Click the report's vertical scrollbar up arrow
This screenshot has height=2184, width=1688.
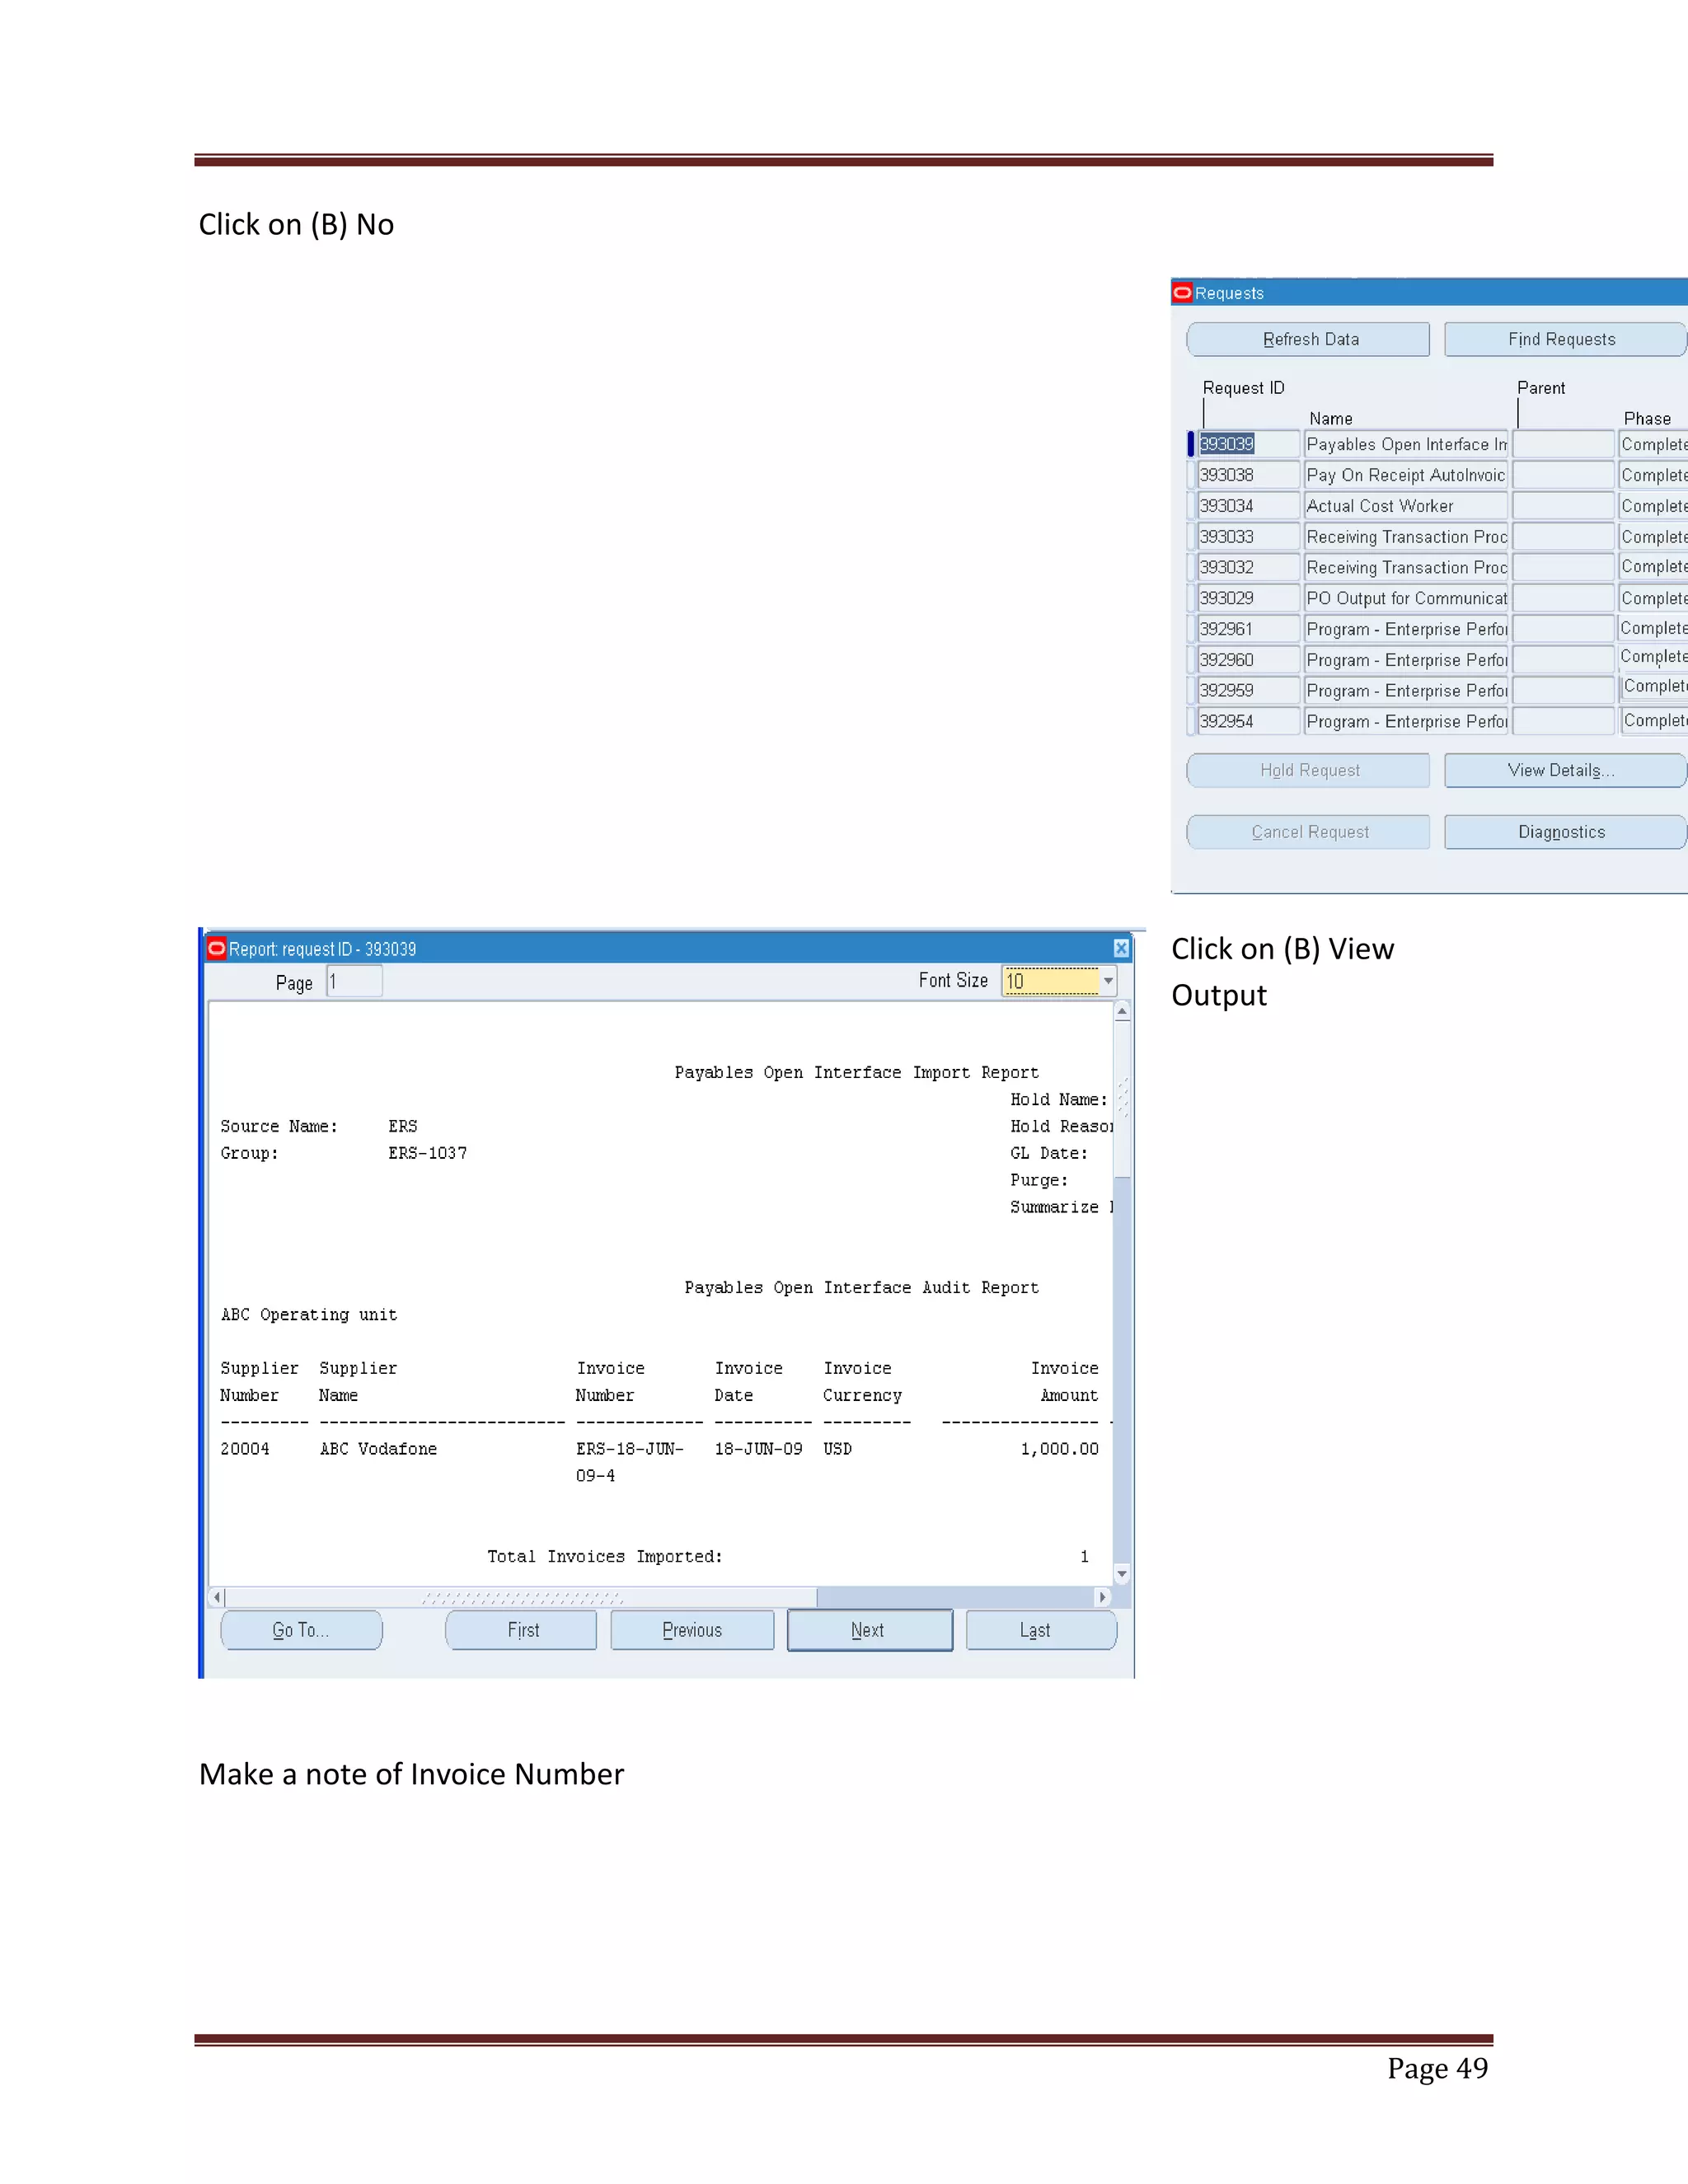point(1122,1011)
